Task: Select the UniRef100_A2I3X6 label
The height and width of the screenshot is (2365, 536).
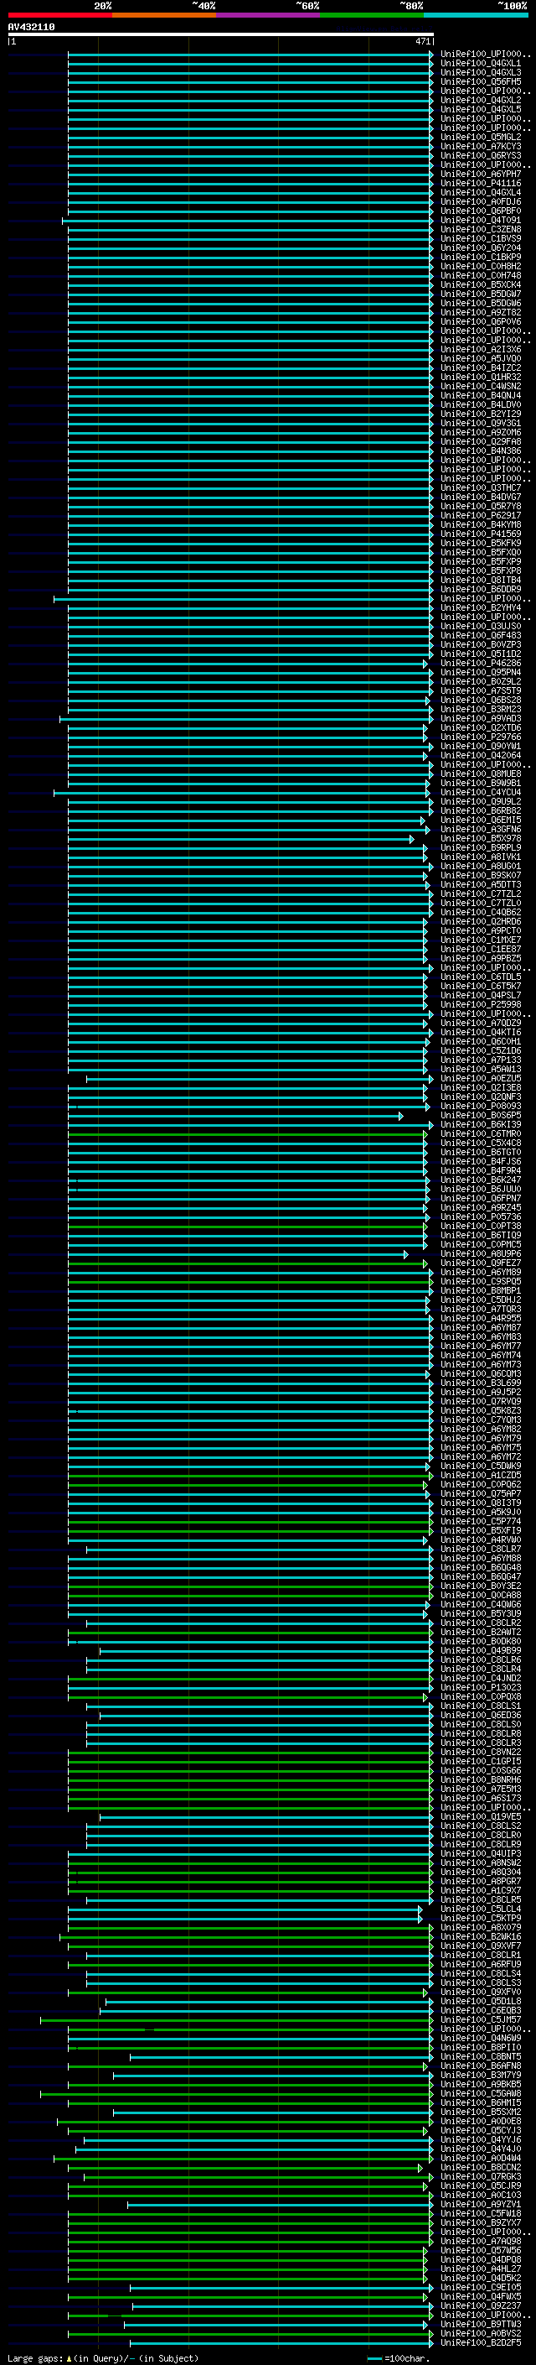Action: point(481,349)
